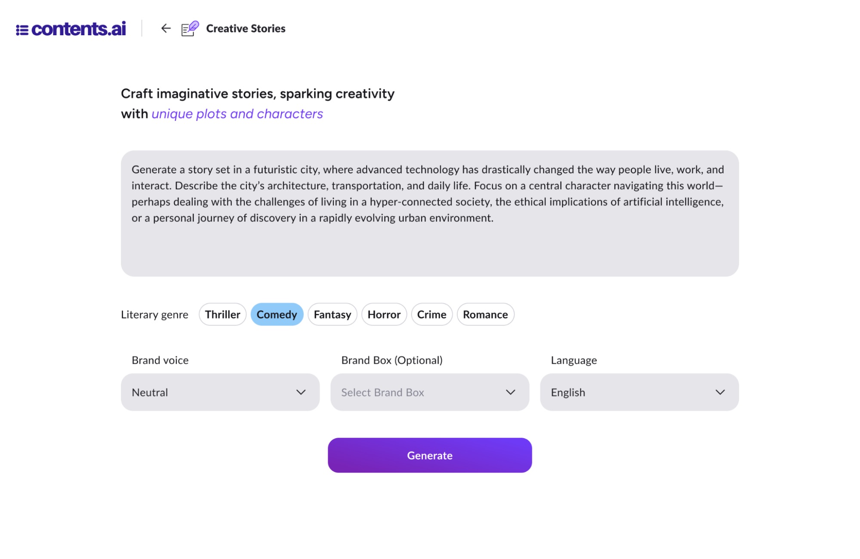This screenshot has width=860, height=559.
Task: Open the English language dropdown
Action: tap(638, 392)
